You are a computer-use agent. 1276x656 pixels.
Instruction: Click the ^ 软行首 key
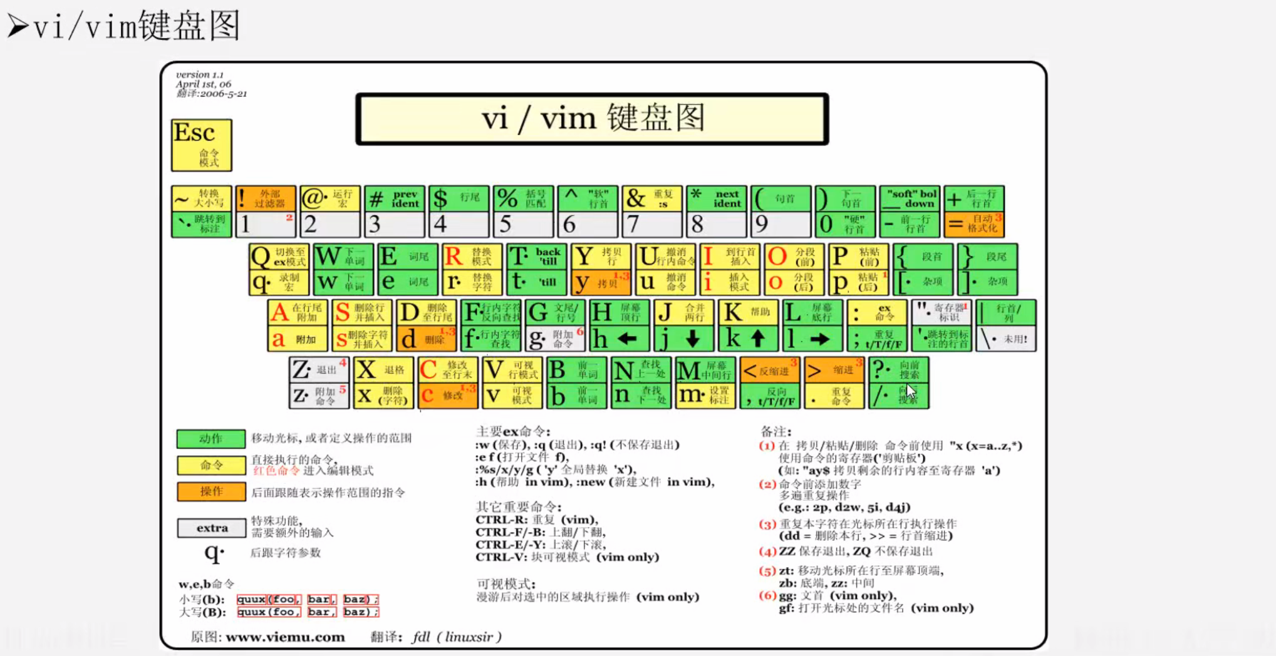tap(588, 198)
